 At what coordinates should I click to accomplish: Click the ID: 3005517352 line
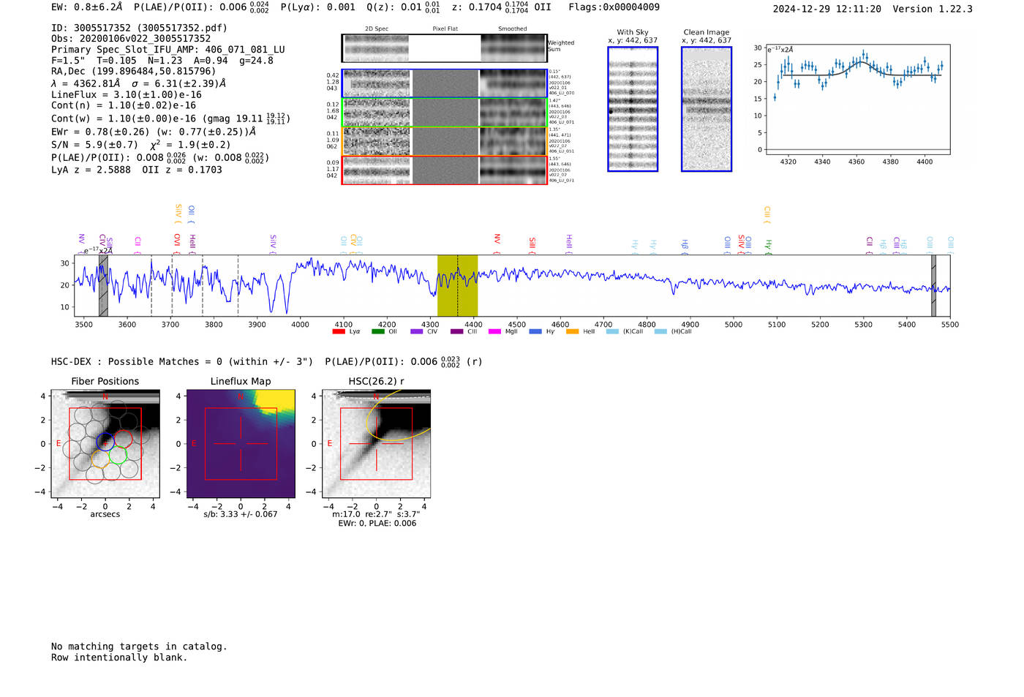click(139, 28)
